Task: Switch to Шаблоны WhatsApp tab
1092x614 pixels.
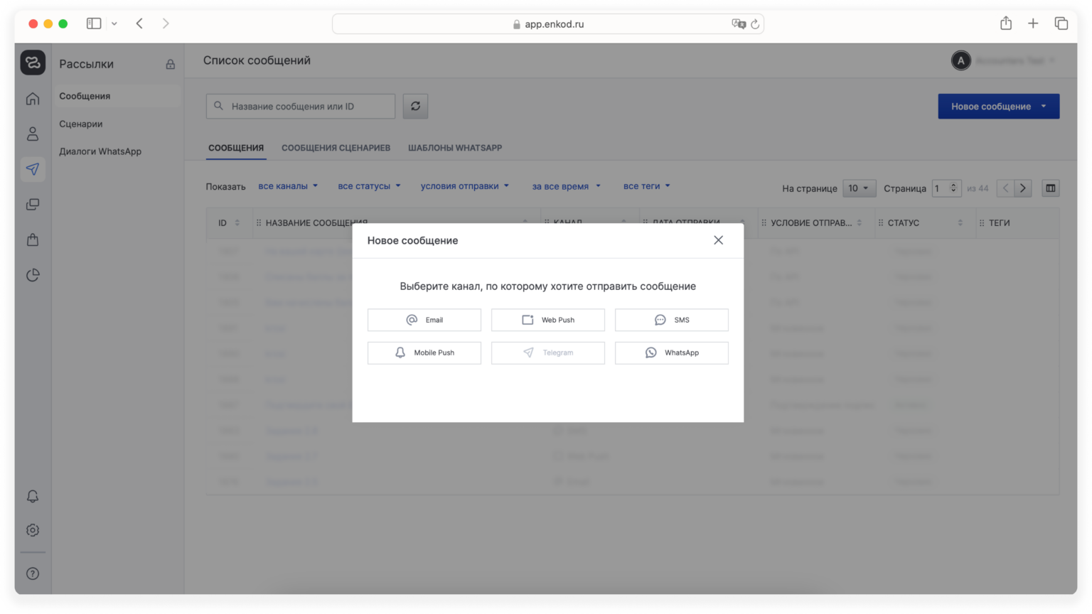Action: click(455, 148)
